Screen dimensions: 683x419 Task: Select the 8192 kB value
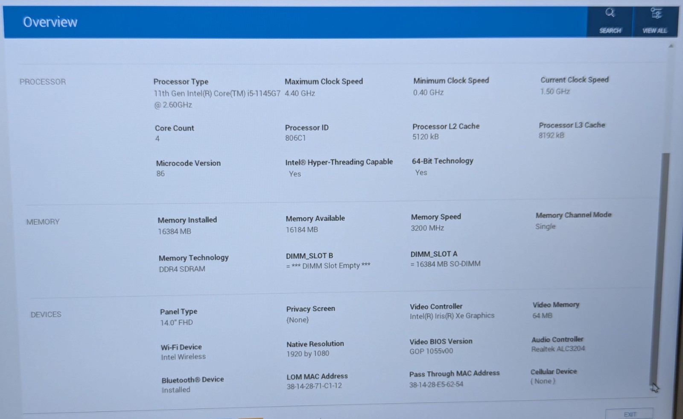pos(551,135)
